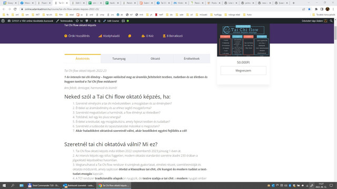This screenshot has width=337, height=189.
Task: Open the Windows notification center icon
Action: click(x=331, y=185)
